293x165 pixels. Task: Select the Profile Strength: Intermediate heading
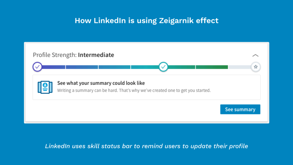pos(73,55)
